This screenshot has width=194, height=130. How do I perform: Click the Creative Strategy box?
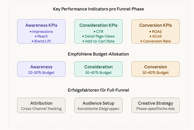point(155,106)
